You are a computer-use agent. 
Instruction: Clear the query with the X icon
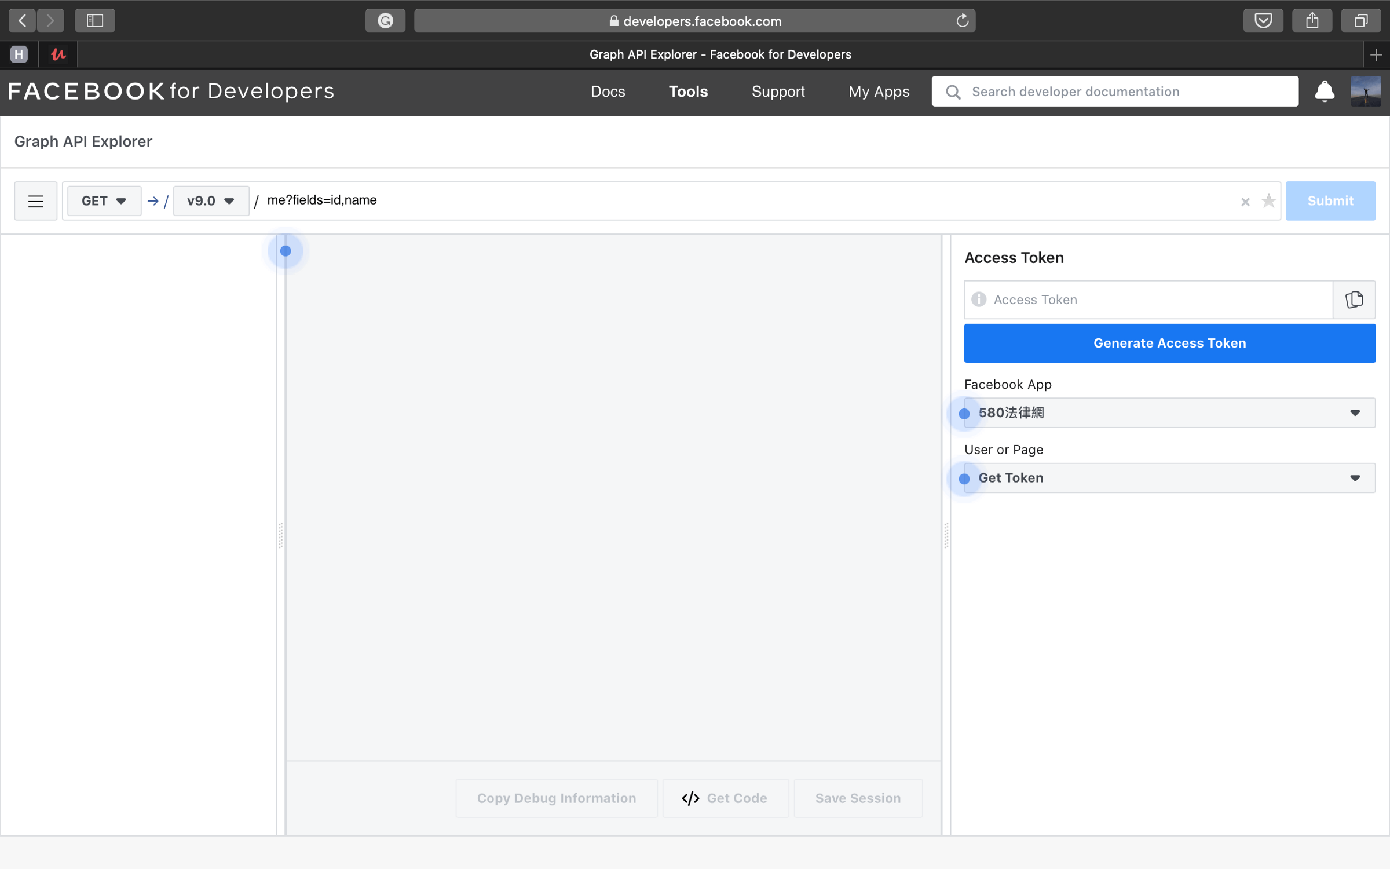click(x=1245, y=202)
